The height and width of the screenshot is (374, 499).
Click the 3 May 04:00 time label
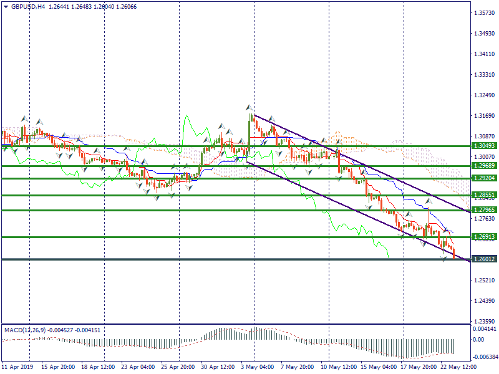pyautogui.click(x=258, y=367)
